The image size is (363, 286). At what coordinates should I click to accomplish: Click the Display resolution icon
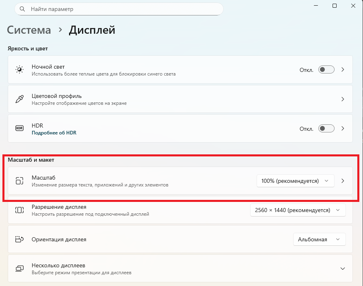[19, 210]
